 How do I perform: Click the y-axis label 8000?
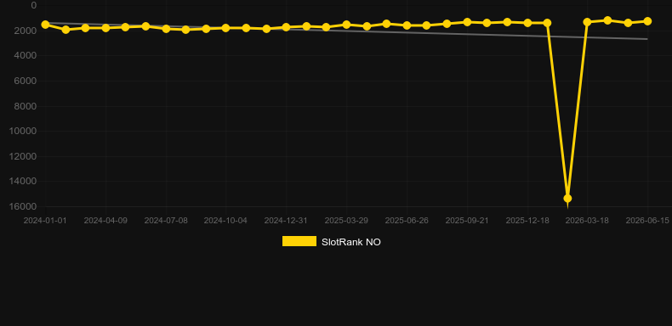click(x=26, y=106)
